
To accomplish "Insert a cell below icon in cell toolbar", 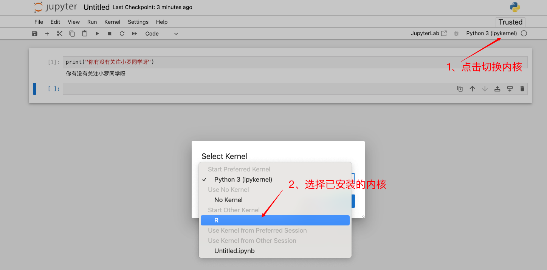I will (x=510, y=89).
